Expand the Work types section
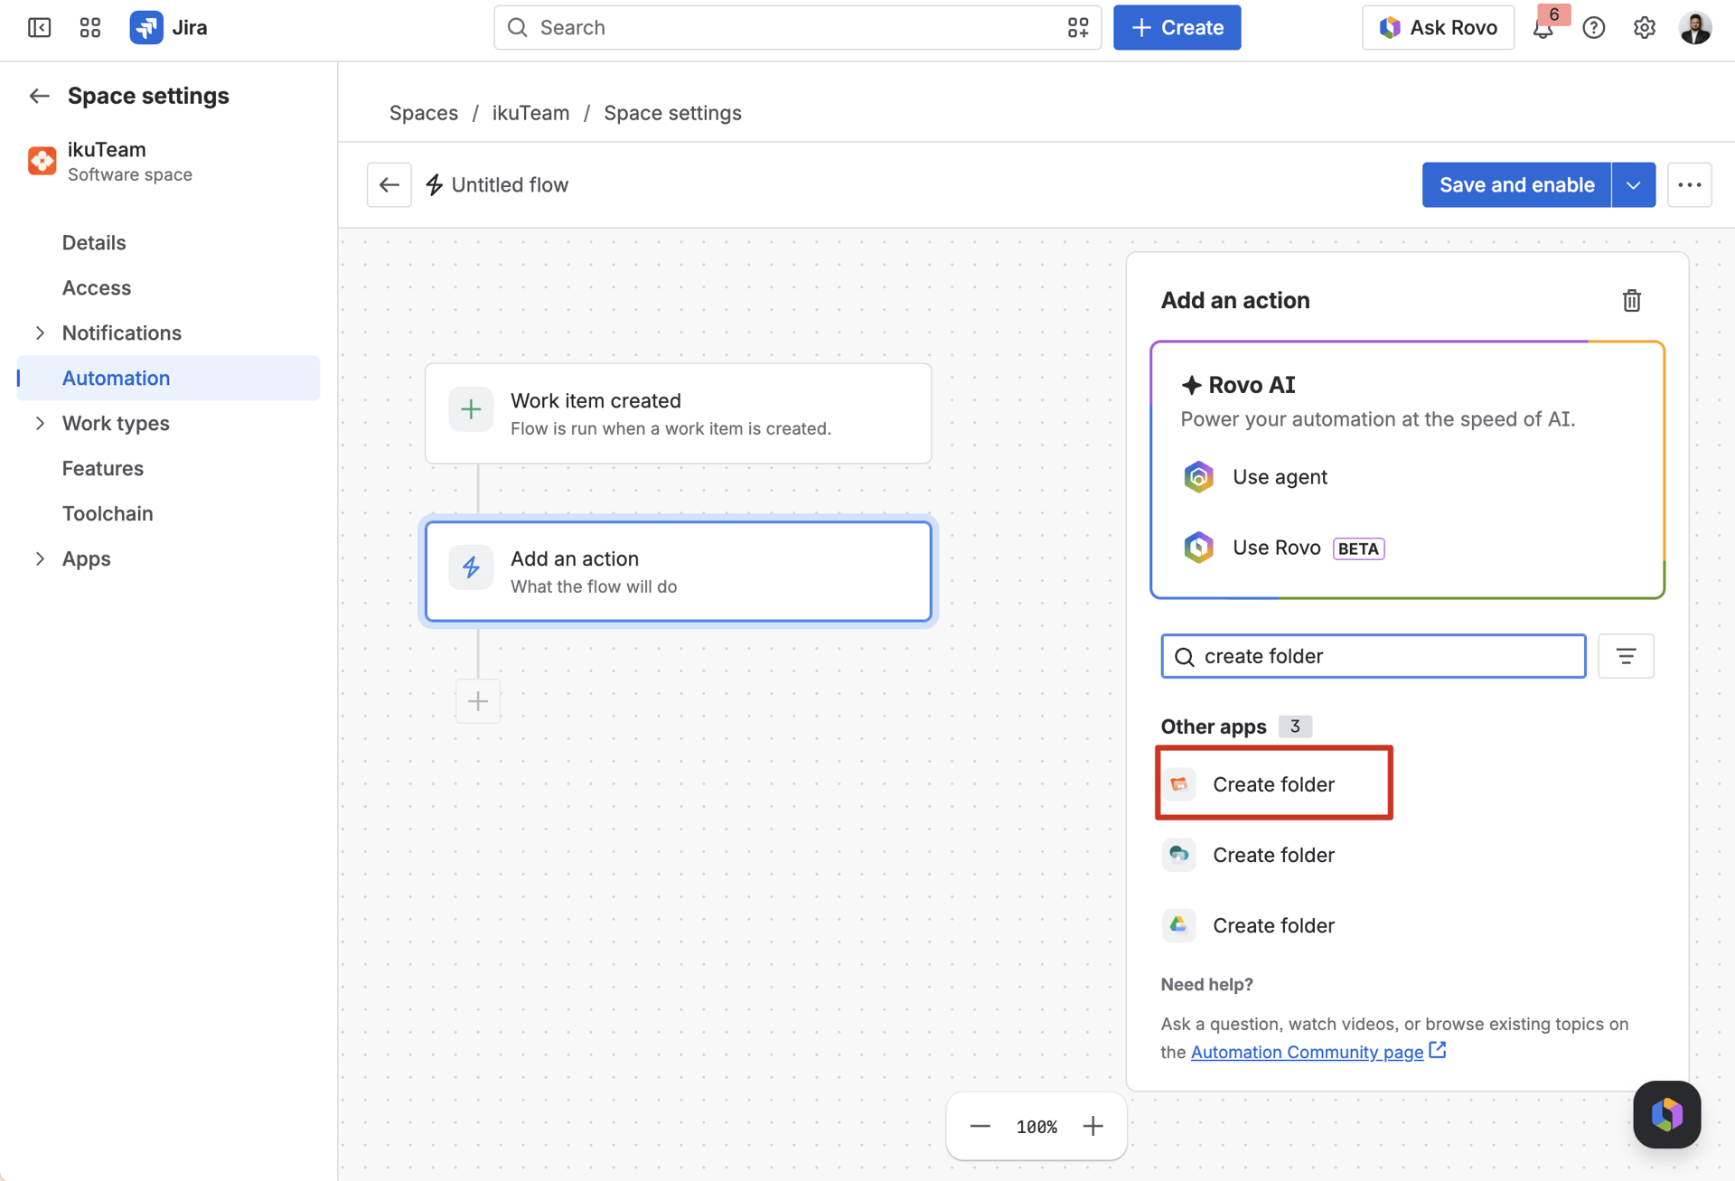This screenshot has height=1181, width=1735. (40, 423)
